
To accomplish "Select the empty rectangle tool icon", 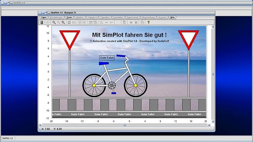I will pos(69,22).
